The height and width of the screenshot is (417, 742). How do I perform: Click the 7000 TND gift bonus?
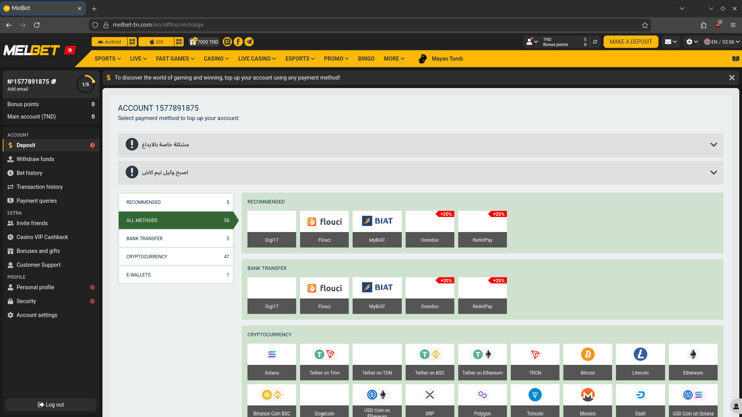[204, 42]
